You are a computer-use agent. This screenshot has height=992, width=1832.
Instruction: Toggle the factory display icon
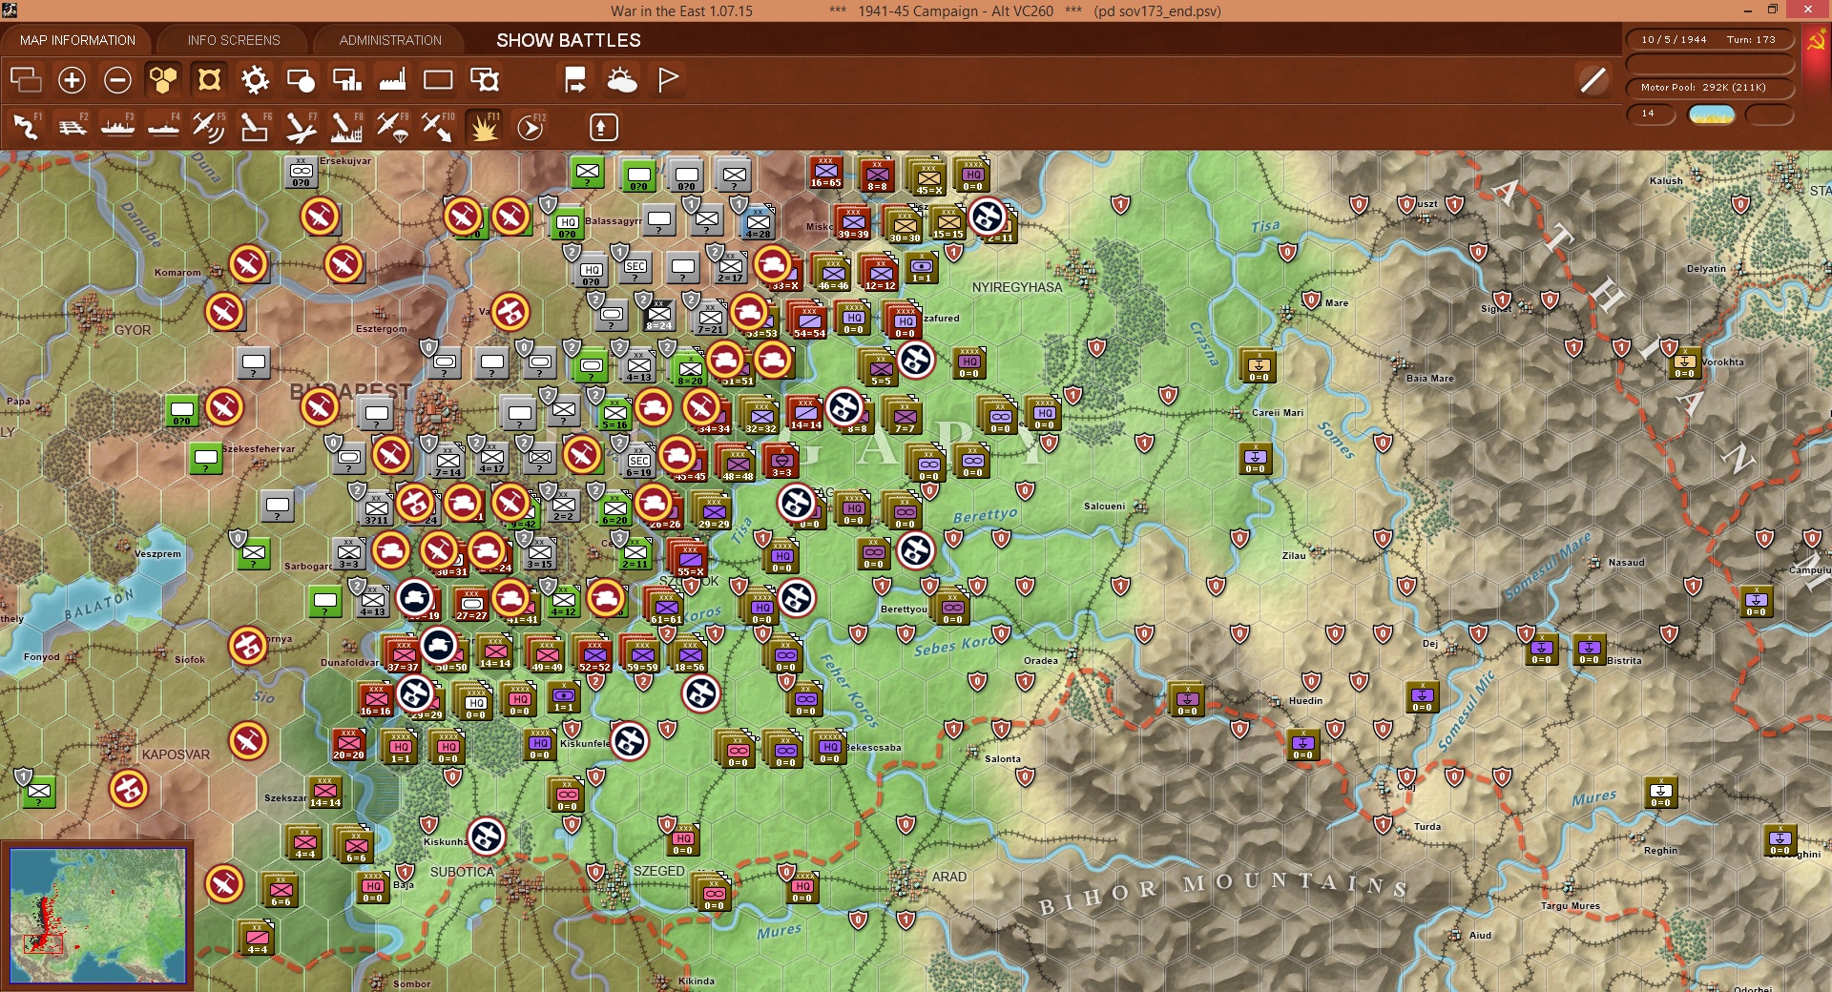coord(392,80)
